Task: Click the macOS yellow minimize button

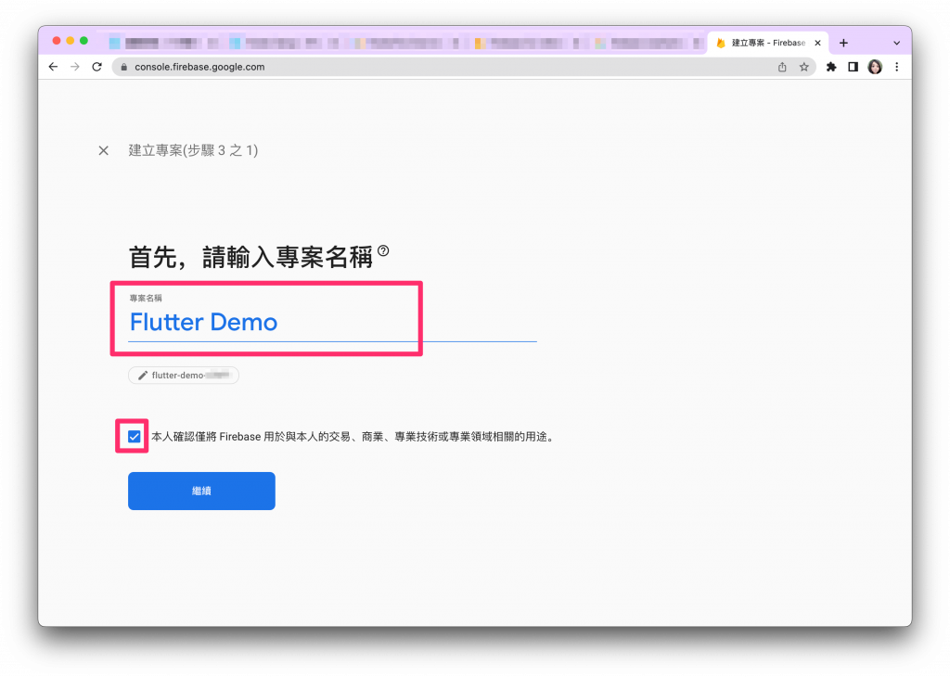Action: coord(71,41)
